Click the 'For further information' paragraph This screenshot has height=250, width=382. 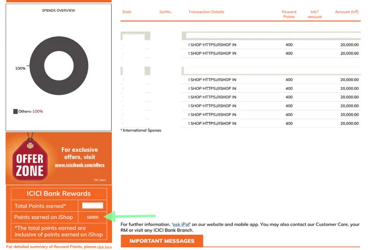tap(240, 228)
